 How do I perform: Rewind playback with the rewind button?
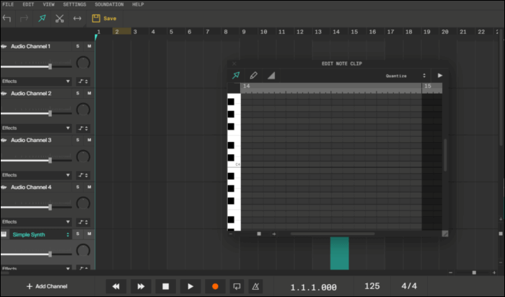tap(116, 286)
